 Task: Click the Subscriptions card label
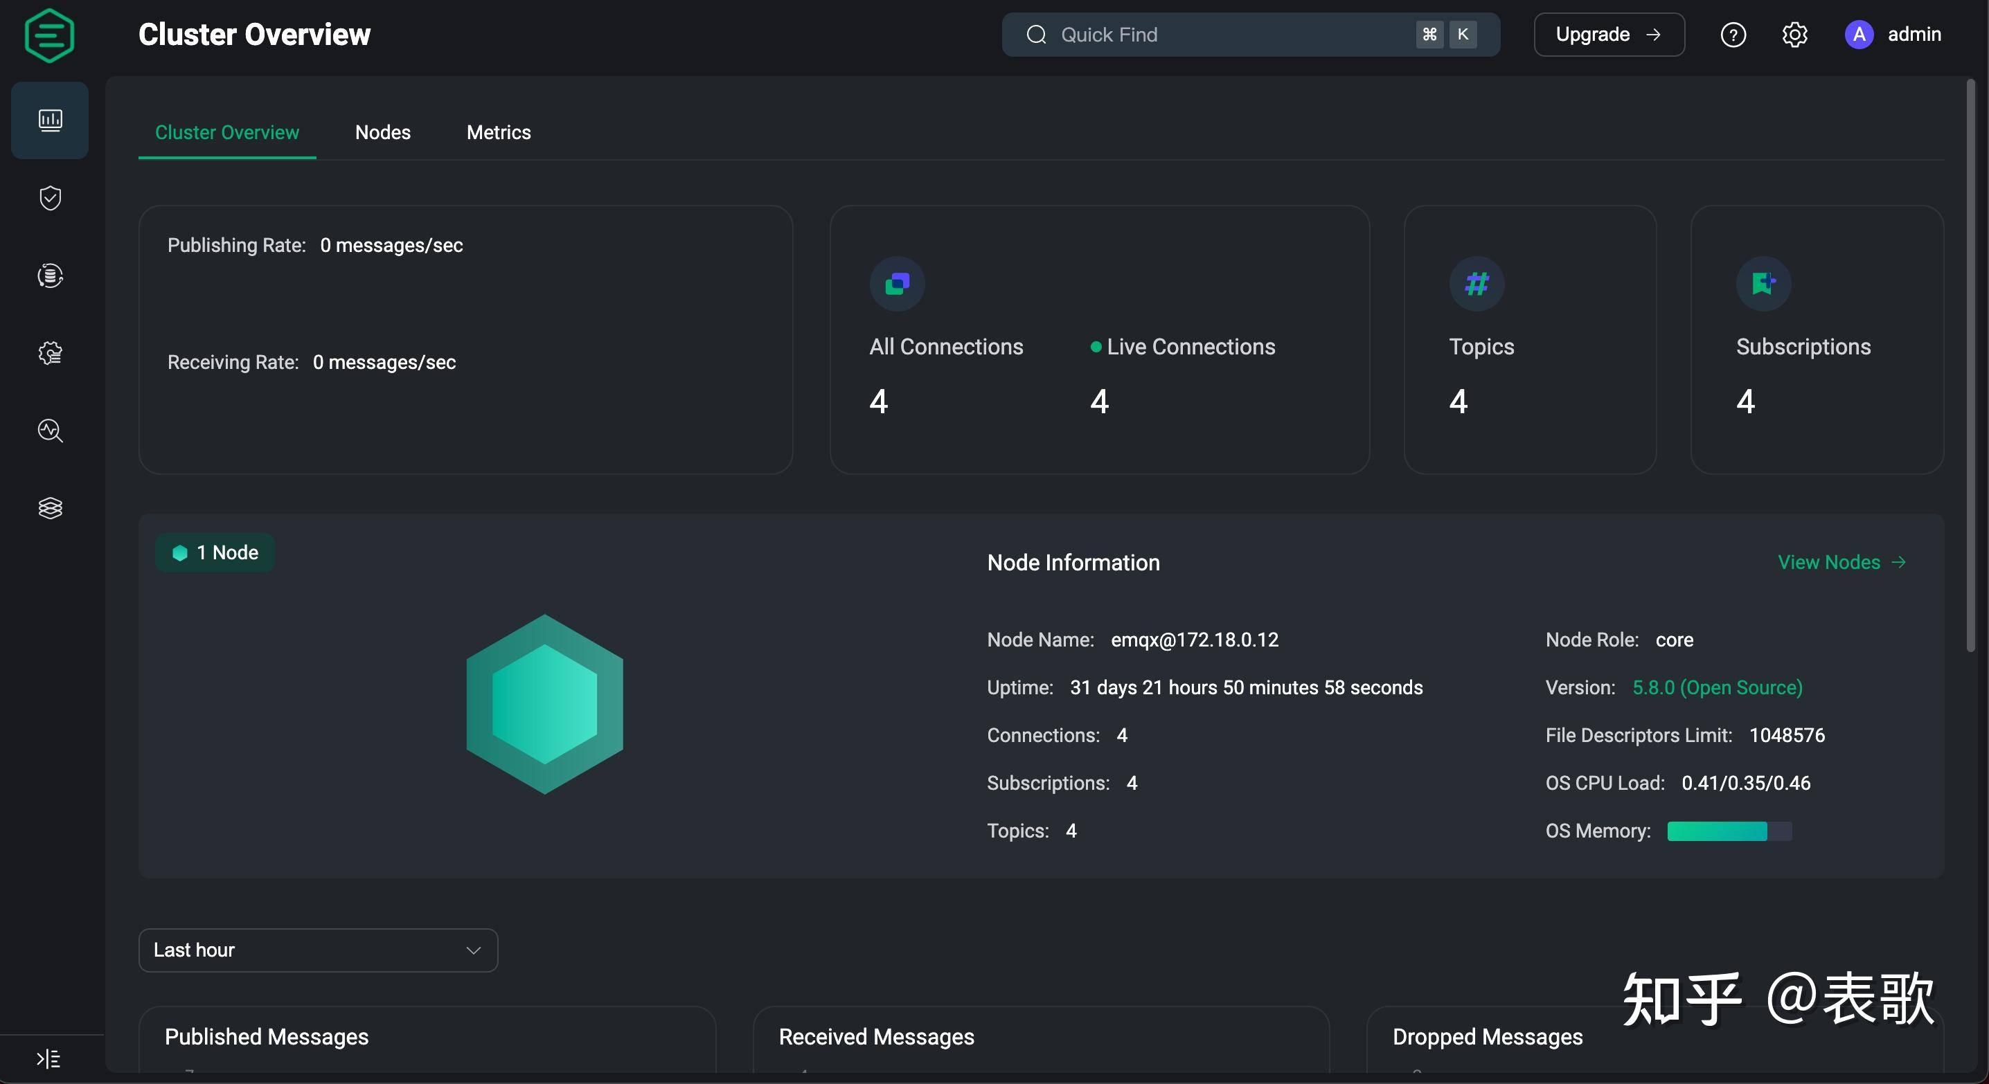tap(1803, 347)
